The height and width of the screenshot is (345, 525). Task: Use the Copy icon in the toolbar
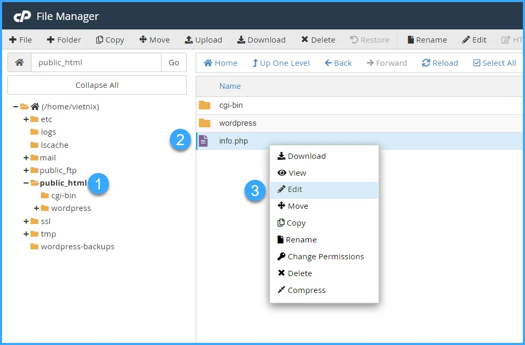point(109,39)
